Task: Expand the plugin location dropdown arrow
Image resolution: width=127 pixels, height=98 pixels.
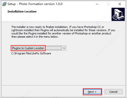Action: click(64, 48)
